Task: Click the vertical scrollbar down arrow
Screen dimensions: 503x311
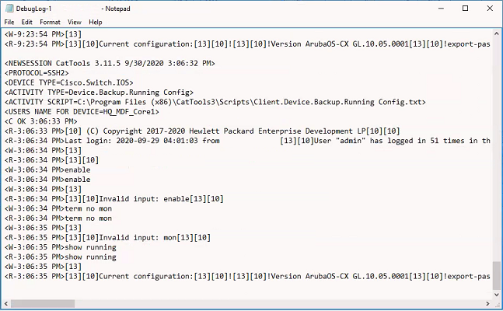Action: 496,295
